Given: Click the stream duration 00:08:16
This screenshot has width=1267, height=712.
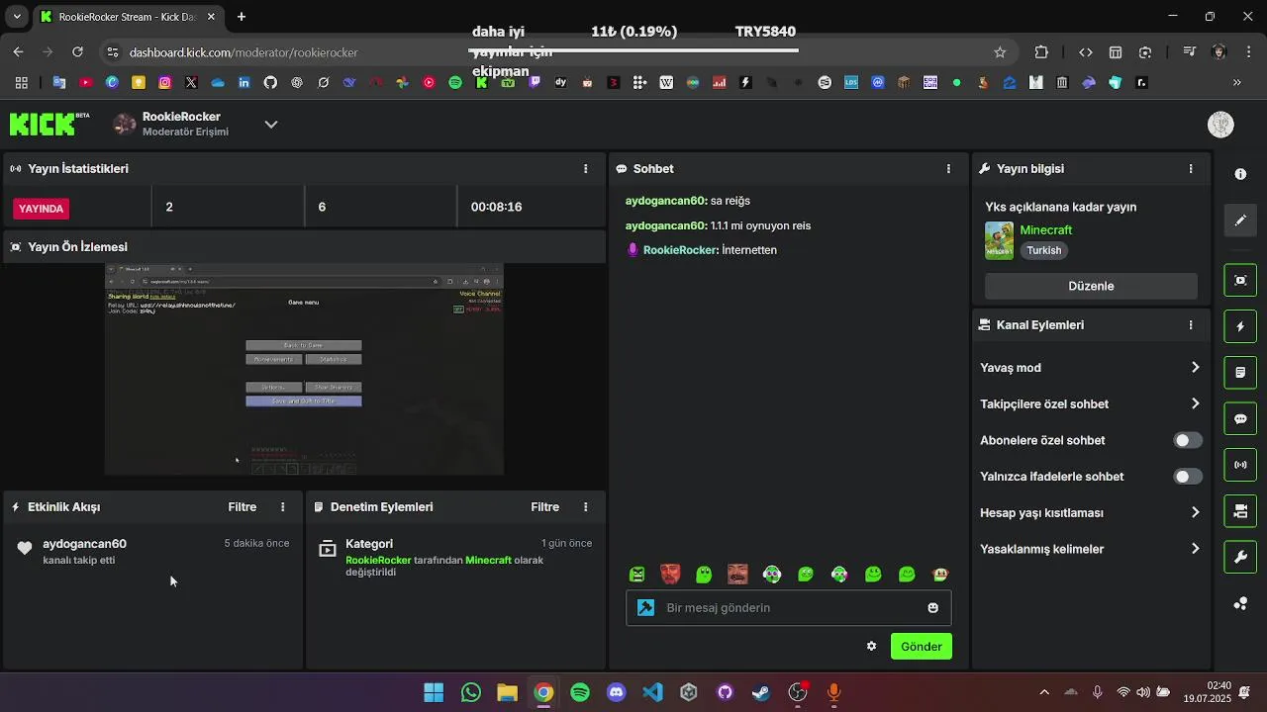Looking at the screenshot, I should click(x=496, y=207).
